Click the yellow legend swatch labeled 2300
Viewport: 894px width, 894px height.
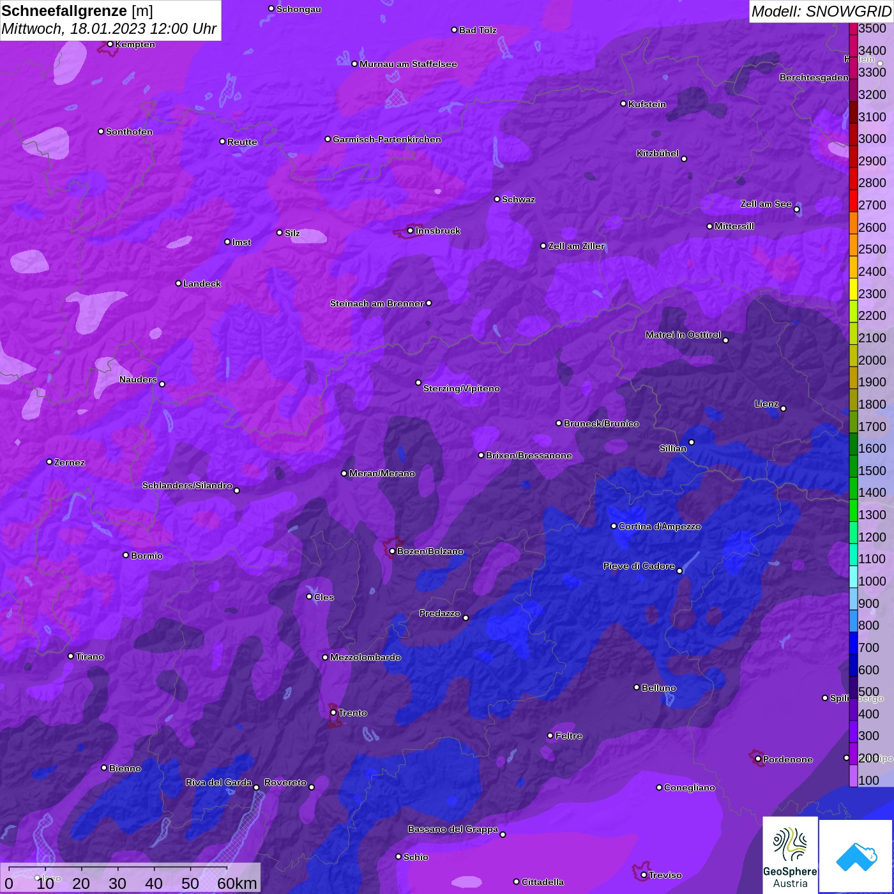(x=853, y=289)
